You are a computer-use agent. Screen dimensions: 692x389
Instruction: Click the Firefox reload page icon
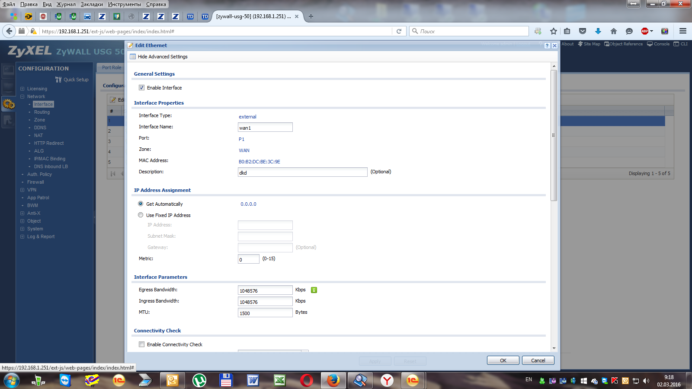click(x=399, y=31)
